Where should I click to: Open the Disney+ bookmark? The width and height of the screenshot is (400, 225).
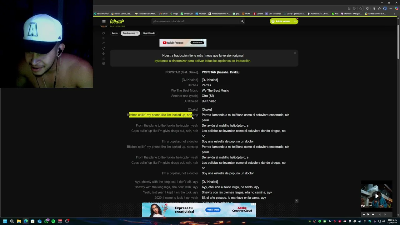(294, 14)
